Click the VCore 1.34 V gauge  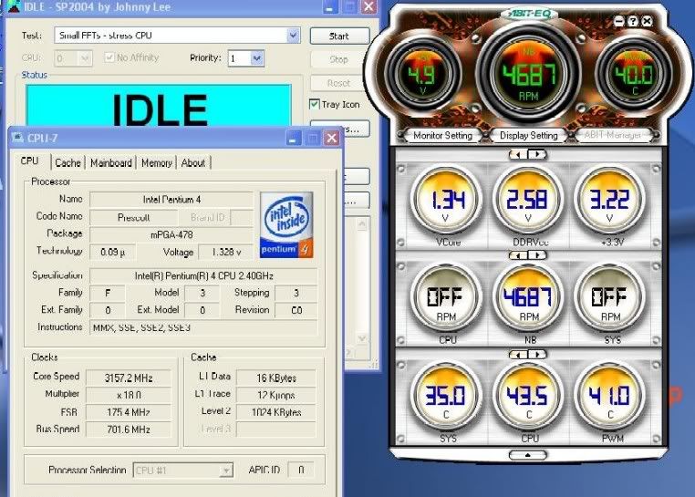click(x=446, y=200)
